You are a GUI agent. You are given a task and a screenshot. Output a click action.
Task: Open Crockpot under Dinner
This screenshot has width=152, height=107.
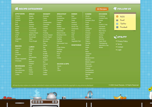click(x=74, y=25)
